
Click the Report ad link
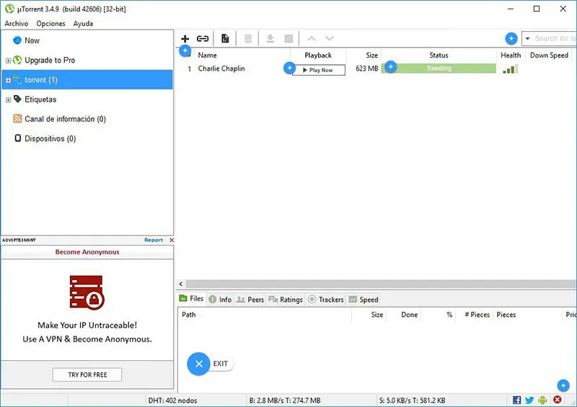pos(154,240)
